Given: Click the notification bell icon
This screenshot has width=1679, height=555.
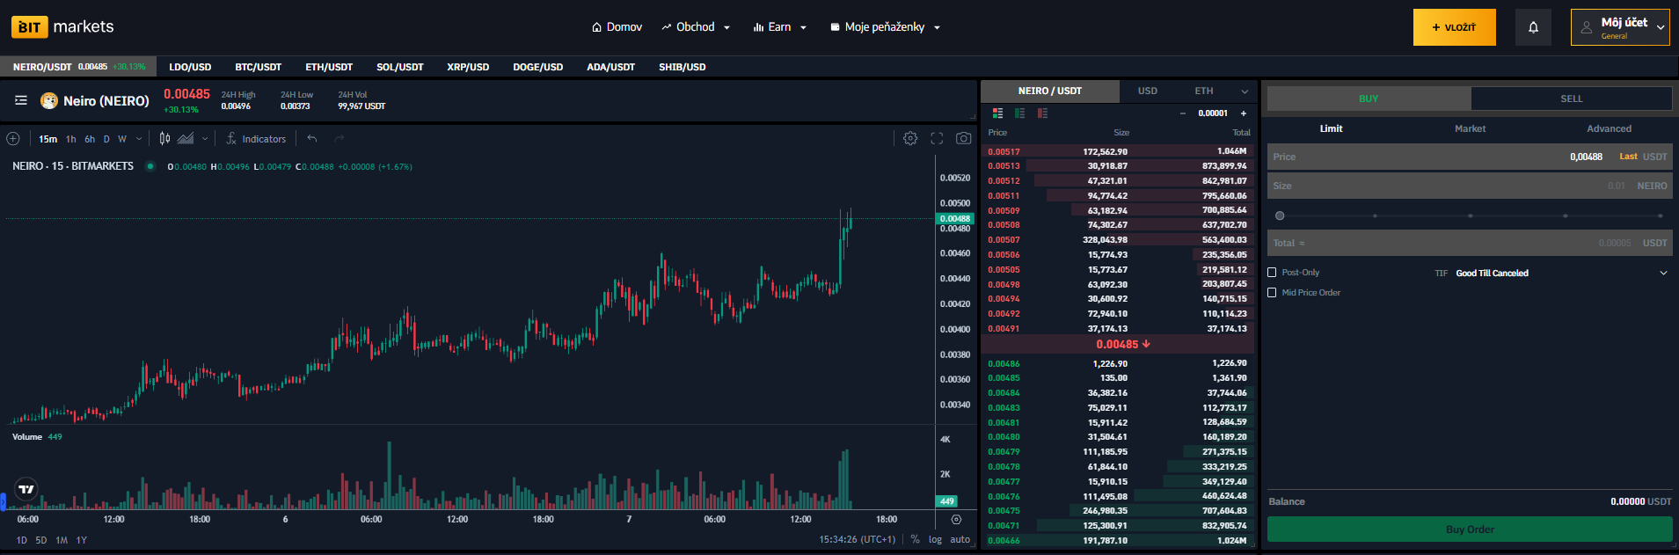Looking at the screenshot, I should click(x=1533, y=27).
